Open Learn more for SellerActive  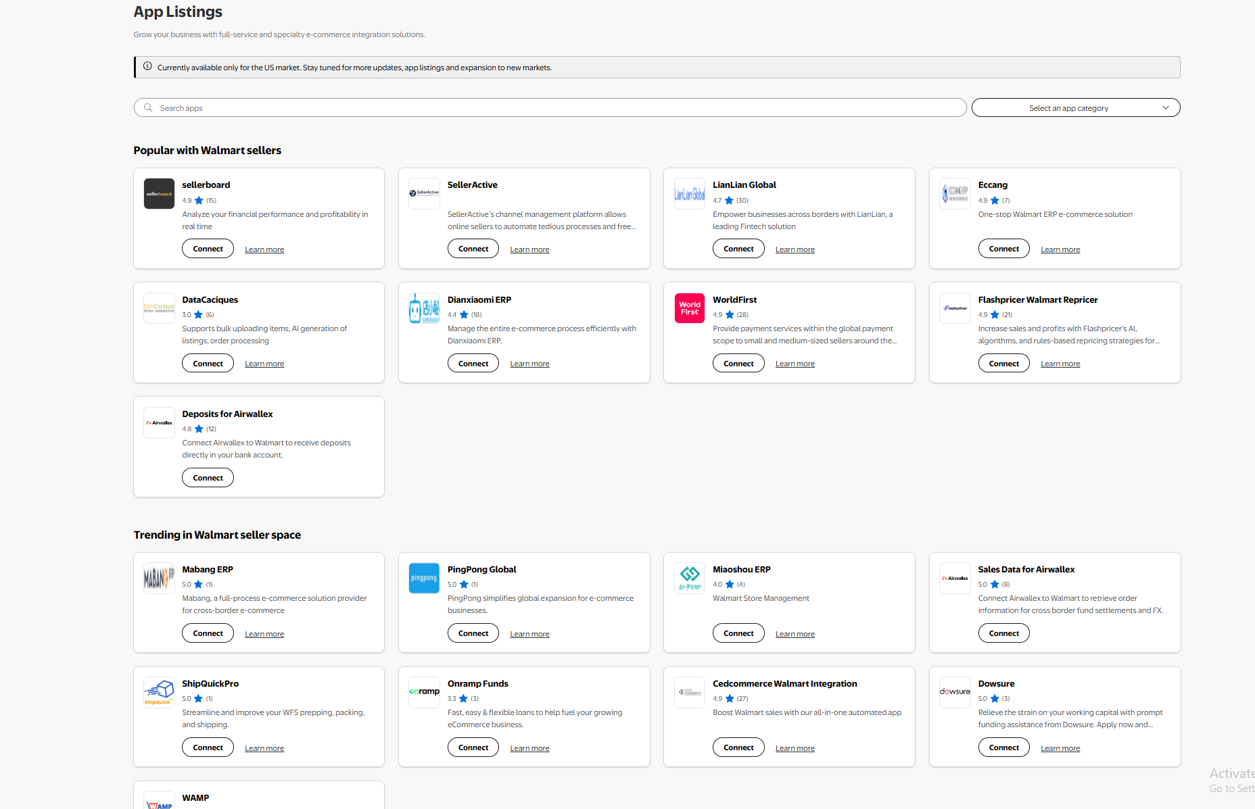[529, 249]
